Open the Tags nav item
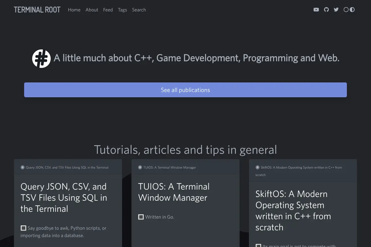 click(x=122, y=10)
